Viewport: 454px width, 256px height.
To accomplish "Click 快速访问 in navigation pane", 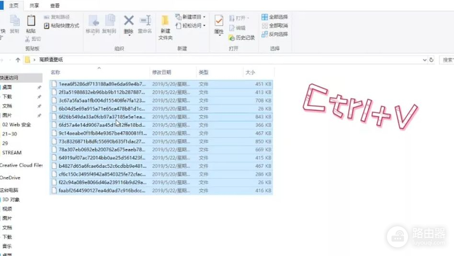I will 9,78.
